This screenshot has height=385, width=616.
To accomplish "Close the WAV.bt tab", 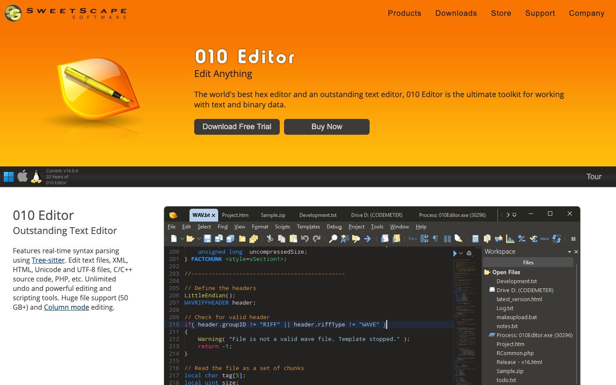I will pos(213,215).
